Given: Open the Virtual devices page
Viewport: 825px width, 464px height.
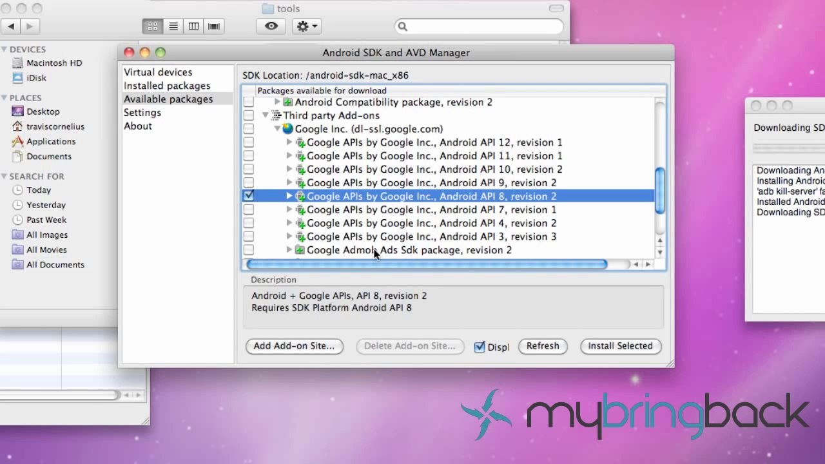Looking at the screenshot, I should (x=158, y=72).
